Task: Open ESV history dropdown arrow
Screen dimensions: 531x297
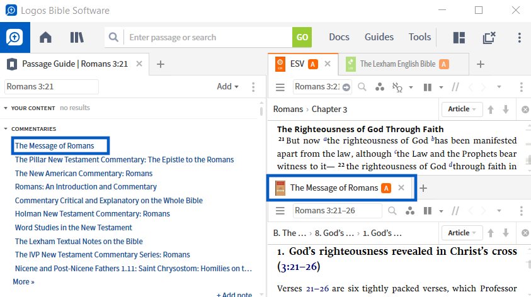Action: pyautogui.click(x=499, y=87)
